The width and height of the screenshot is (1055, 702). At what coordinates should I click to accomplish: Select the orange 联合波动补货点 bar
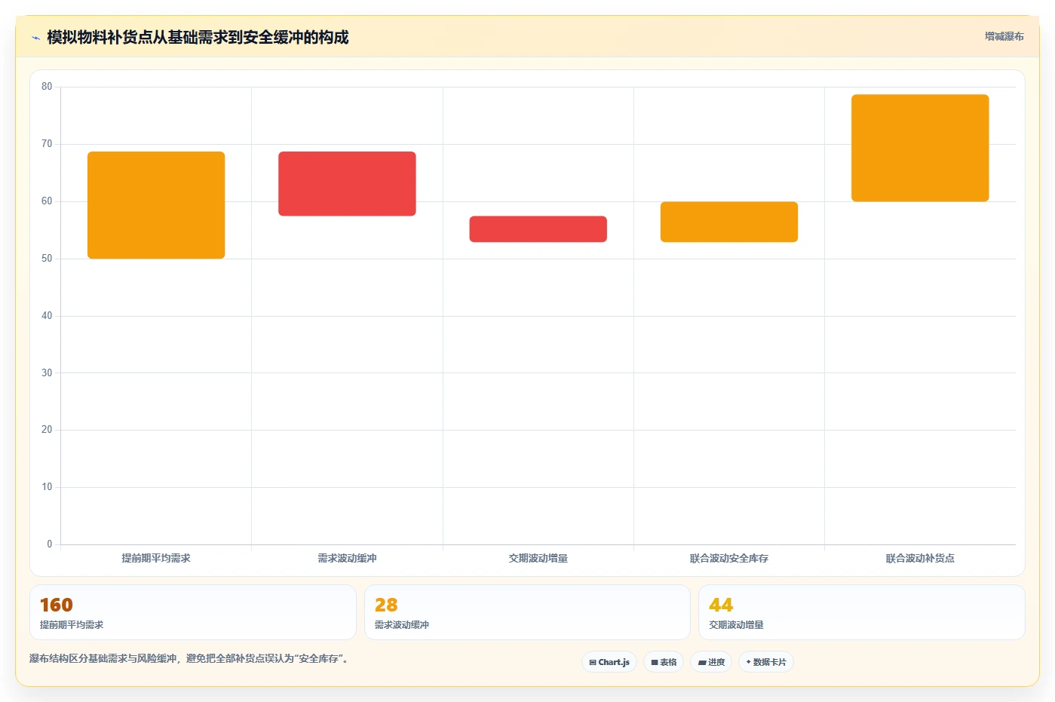[x=920, y=148]
